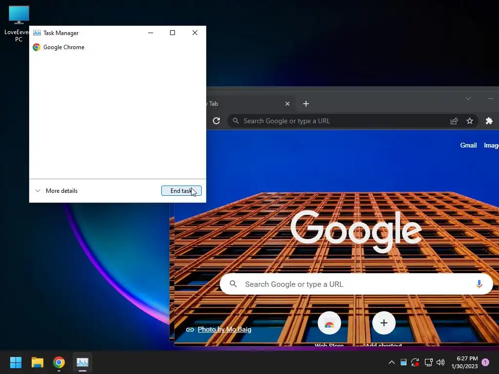This screenshot has height=374, width=499.
Task: Open the network tray icon
Action: pos(428,362)
